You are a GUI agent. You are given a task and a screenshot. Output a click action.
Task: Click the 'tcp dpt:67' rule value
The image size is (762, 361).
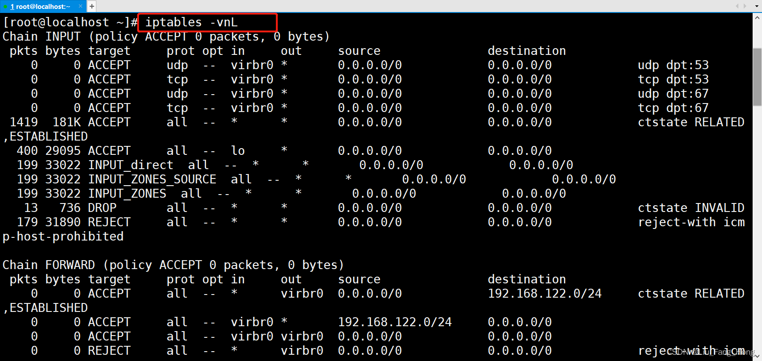click(x=673, y=108)
